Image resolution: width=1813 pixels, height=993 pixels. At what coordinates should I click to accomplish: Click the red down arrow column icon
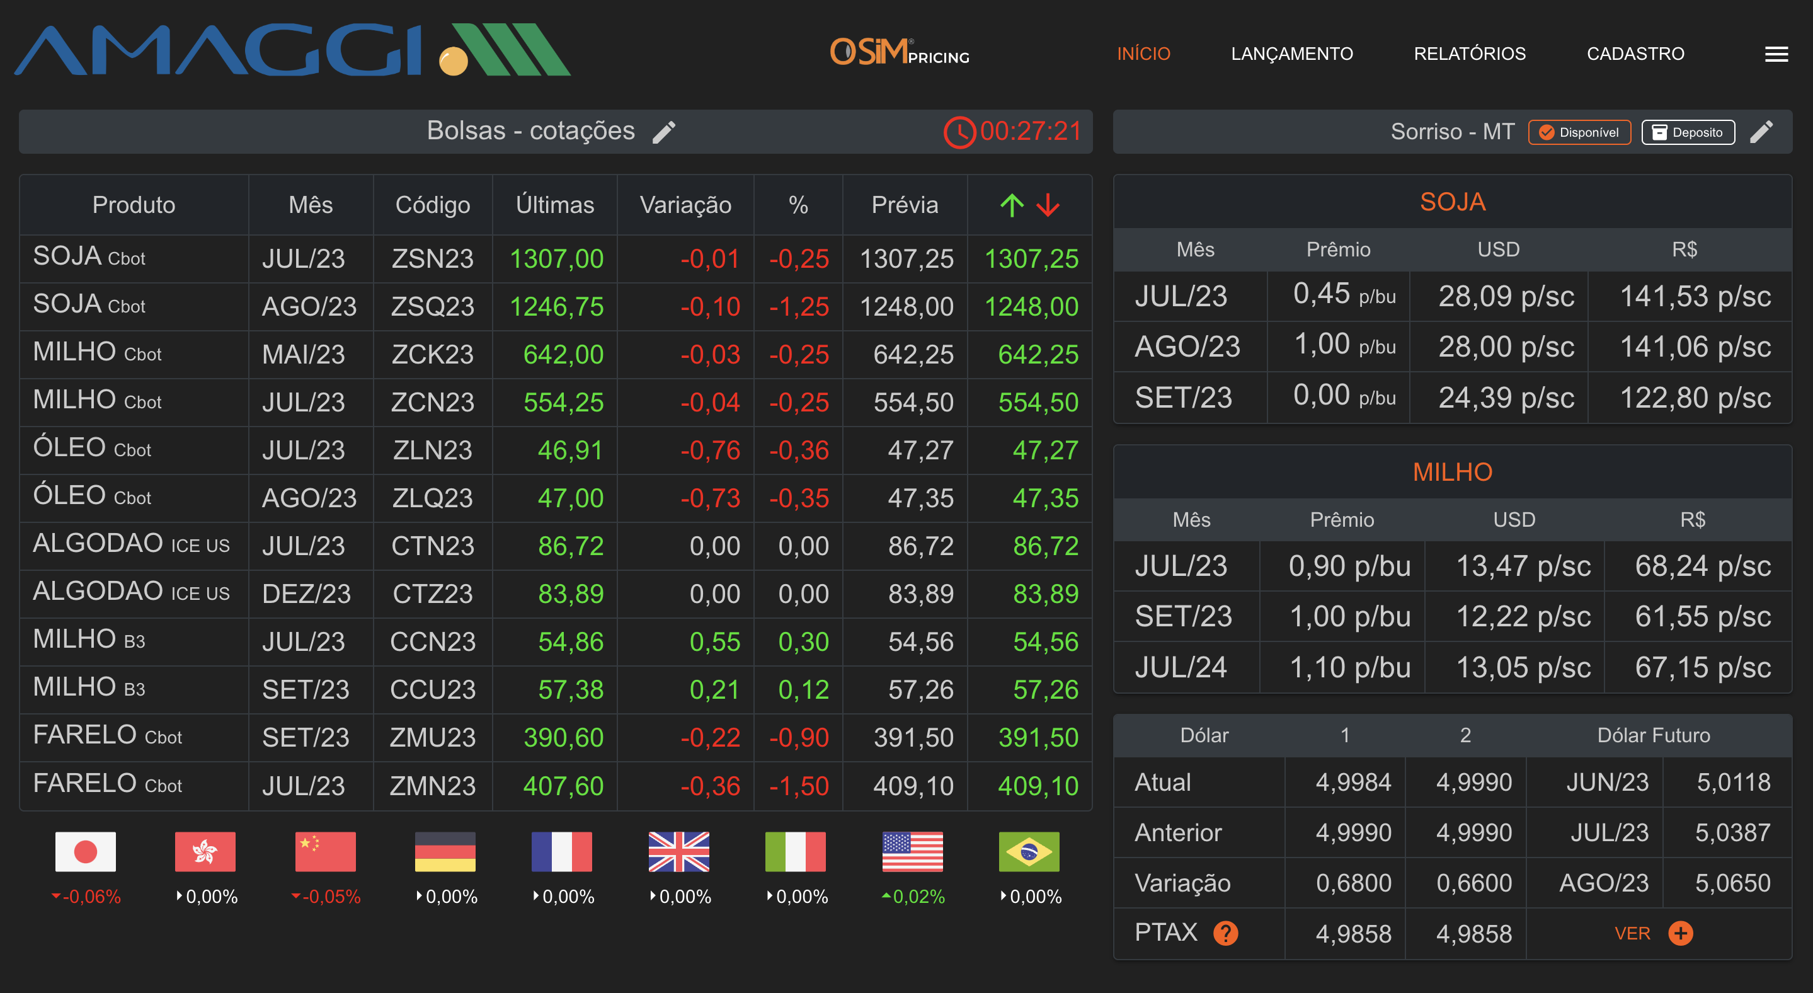click(1048, 205)
